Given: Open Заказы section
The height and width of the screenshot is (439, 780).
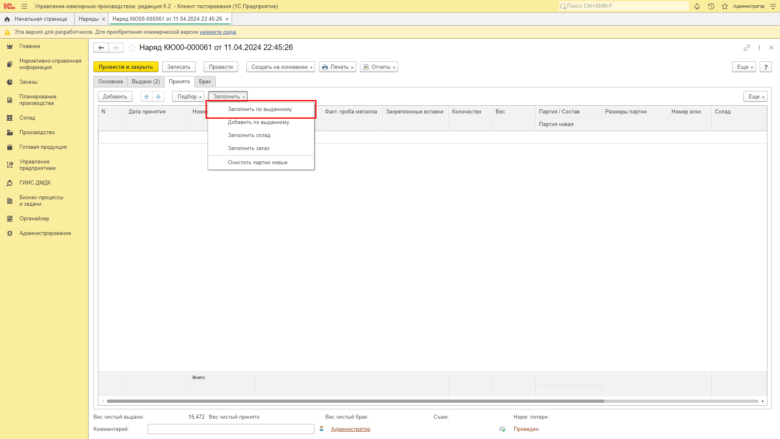Looking at the screenshot, I should [28, 82].
